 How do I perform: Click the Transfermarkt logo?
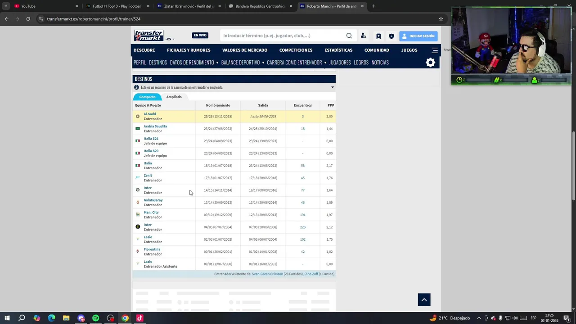(x=148, y=36)
